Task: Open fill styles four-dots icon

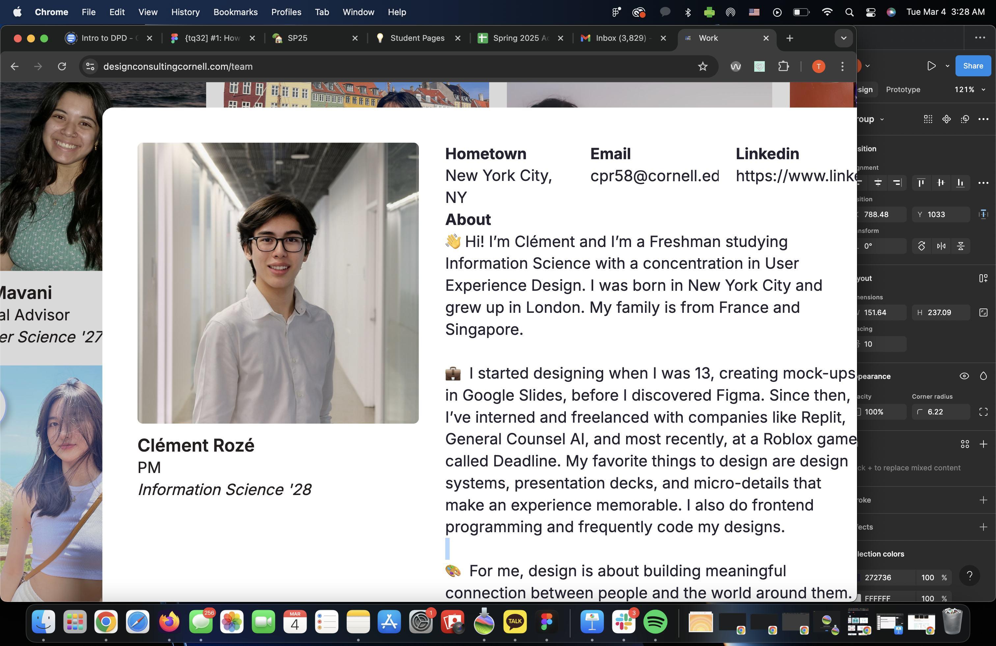Action: pyautogui.click(x=965, y=444)
